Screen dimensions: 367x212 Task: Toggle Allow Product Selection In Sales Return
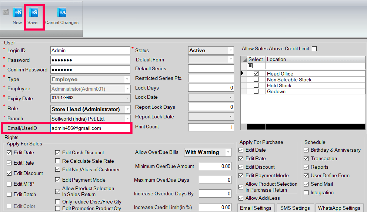[x=57, y=191]
